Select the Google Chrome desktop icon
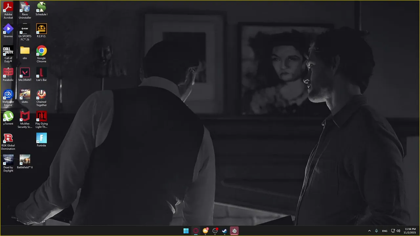The width and height of the screenshot is (420, 236). pyautogui.click(x=41, y=54)
